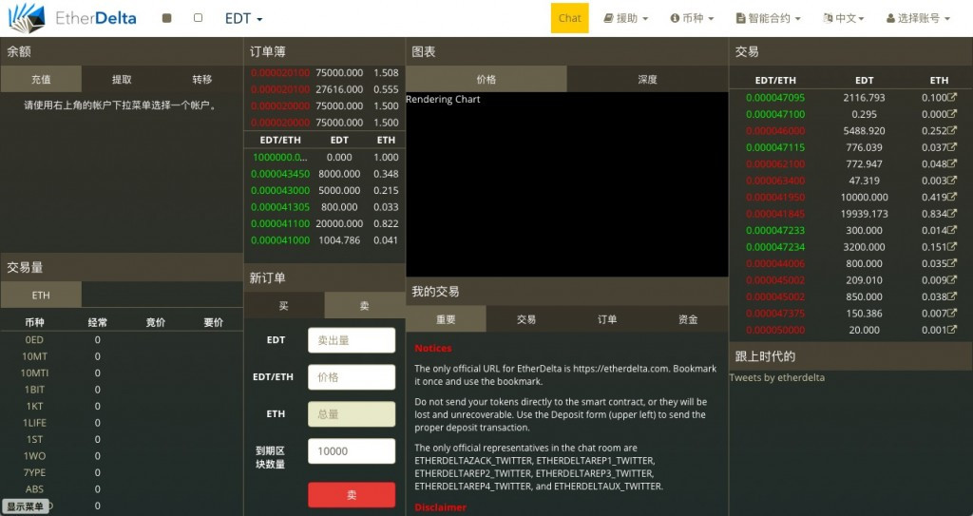Image resolution: width=973 pixels, height=516 pixels.
Task: Click the trade price 0.000062100
Action: [x=775, y=164]
